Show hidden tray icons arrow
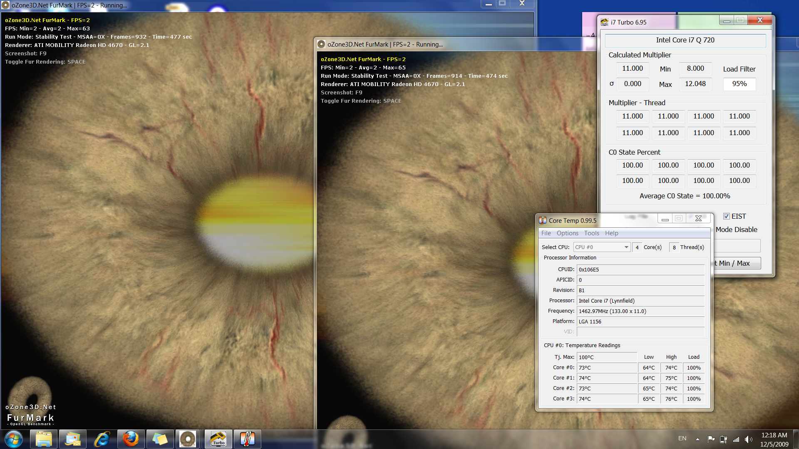The width and height of the screenshot is (799, 449). (x=697, y=439)
